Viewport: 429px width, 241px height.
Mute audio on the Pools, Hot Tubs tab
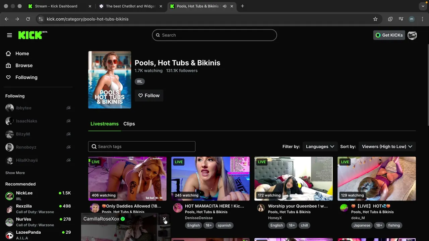(225, 6)
